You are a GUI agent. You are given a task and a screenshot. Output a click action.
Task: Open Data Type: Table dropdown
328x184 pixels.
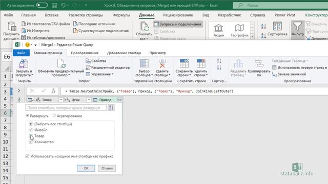point(290,61)
